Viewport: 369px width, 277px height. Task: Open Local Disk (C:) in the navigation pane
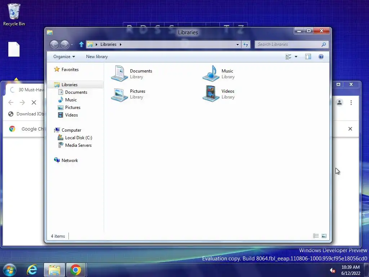click(x=79, y=137)
